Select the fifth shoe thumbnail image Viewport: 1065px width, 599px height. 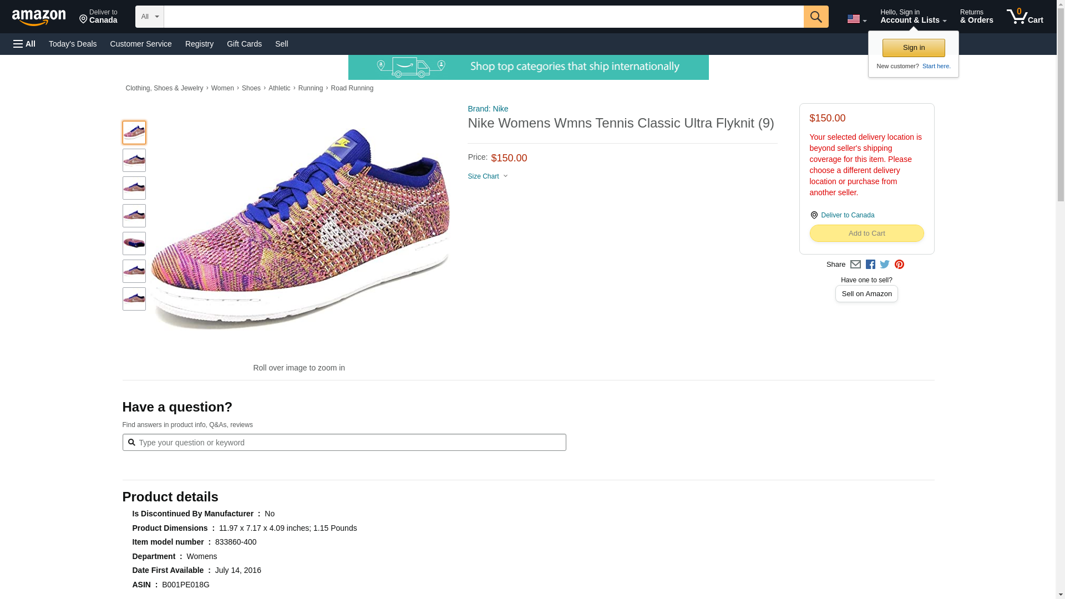coord(134,243)
